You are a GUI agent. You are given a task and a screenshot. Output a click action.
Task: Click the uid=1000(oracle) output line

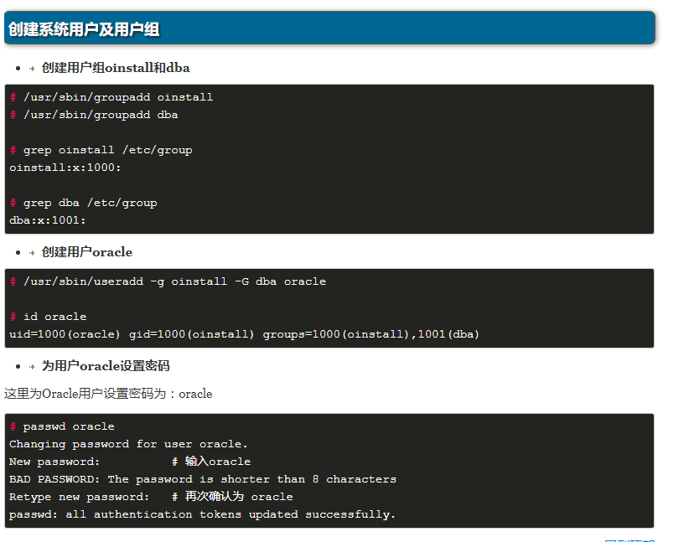pos(244,334)
